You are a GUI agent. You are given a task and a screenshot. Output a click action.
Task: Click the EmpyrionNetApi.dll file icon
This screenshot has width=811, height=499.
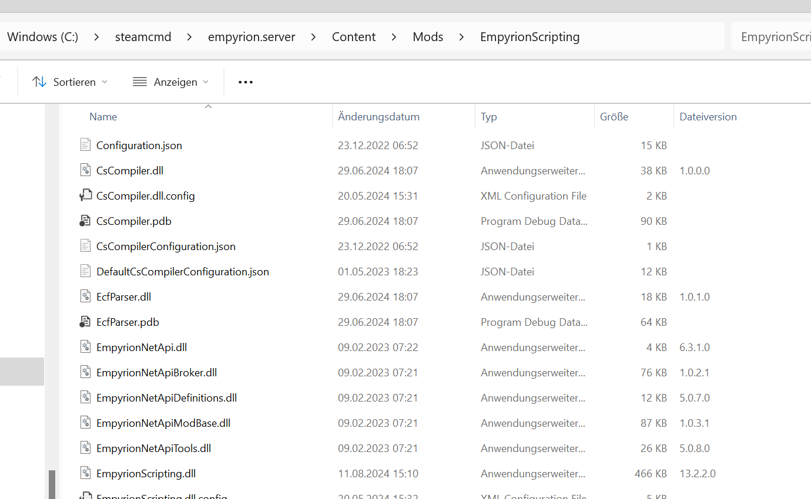[x=86, y=347]
